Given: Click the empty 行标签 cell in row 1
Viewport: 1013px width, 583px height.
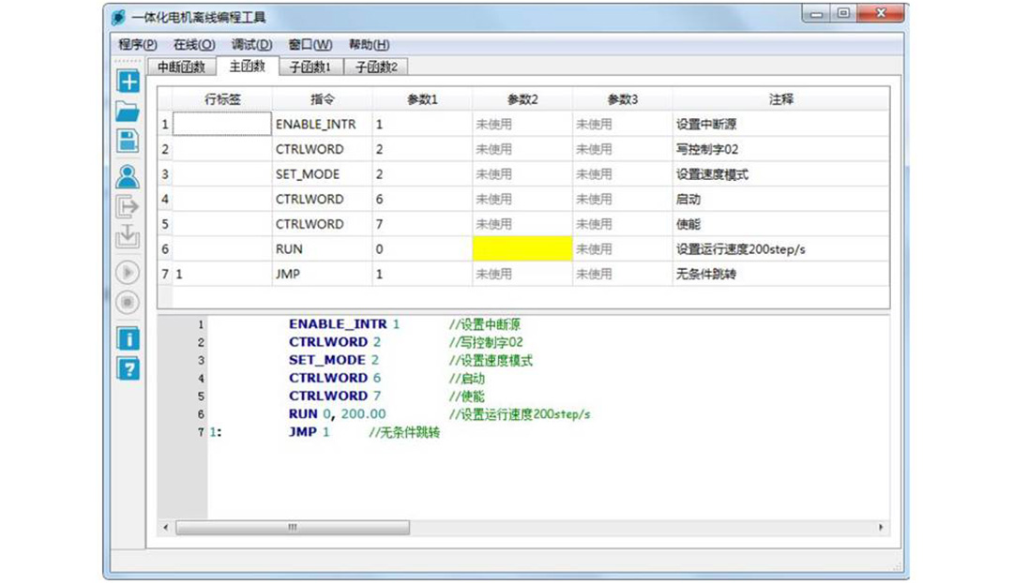Looking at the screenshot, I should pos(222,124).
